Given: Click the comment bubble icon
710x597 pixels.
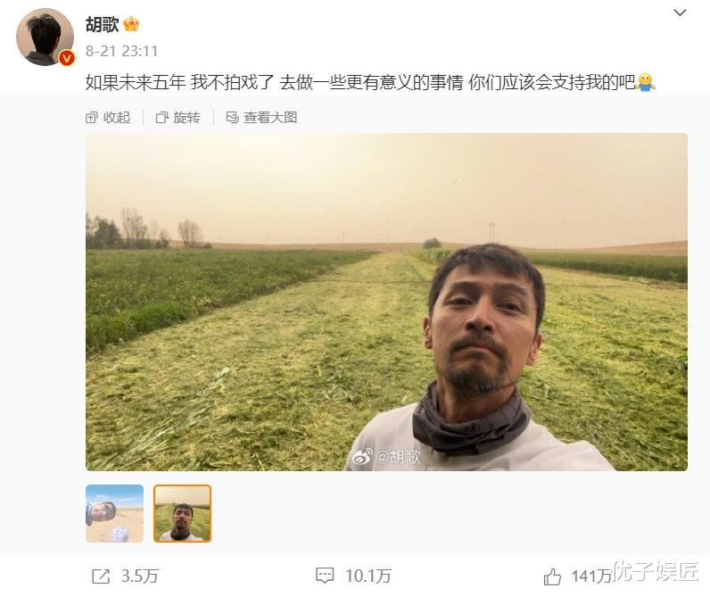Looking at the screenshot, I should [x=325, y=576].
